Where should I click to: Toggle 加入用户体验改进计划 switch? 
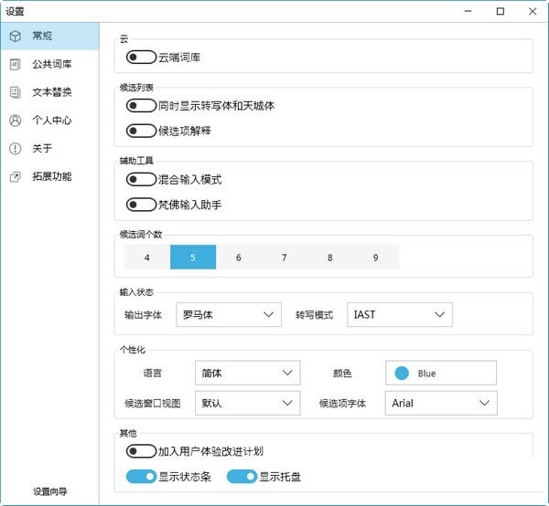(141, 451)
